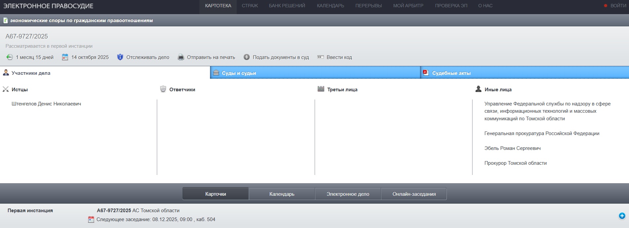This screenshot has height=228, width=629.
Task: Click the plus icon for Подать документы в суд
Action: pos(247,57)
